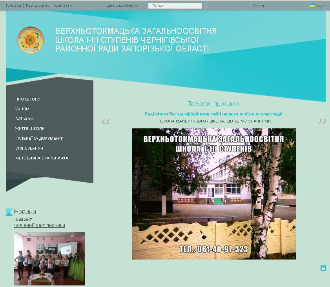Click the Увійти login link
The width and height of the screenshot is (330, 287).
click(x=258, y=5)
